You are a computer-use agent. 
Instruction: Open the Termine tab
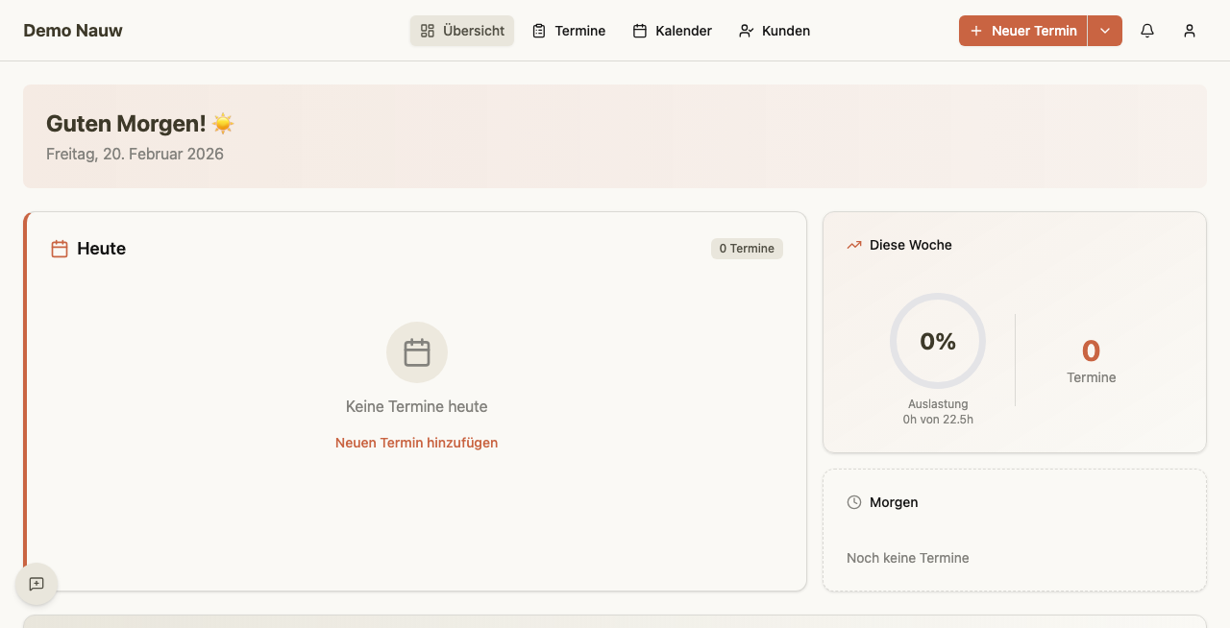tap(569, 31)
